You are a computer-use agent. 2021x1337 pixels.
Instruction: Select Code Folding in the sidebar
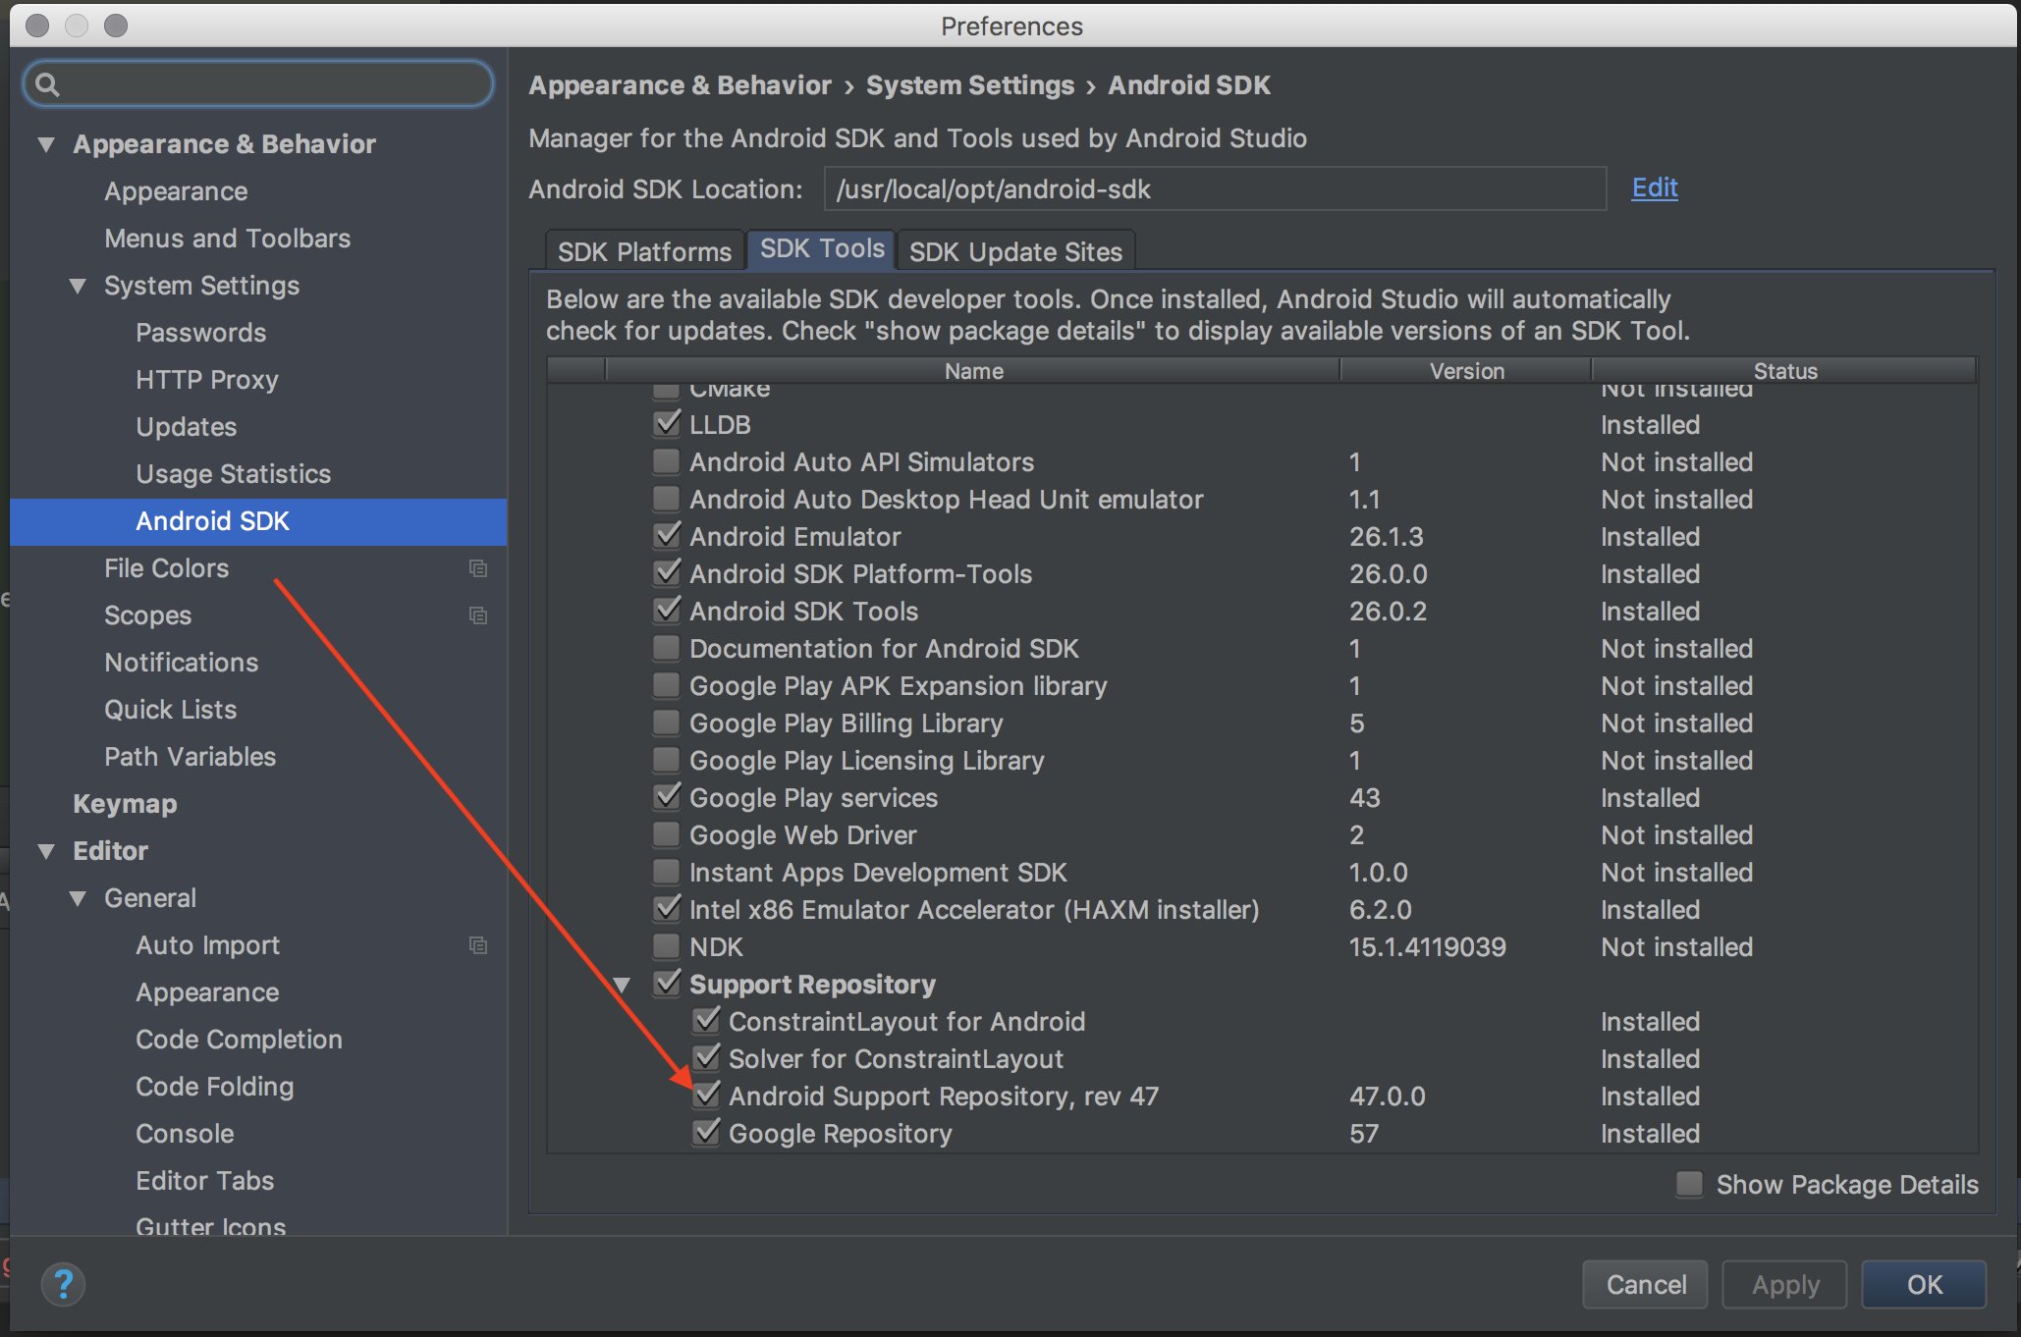point(214,1087)
